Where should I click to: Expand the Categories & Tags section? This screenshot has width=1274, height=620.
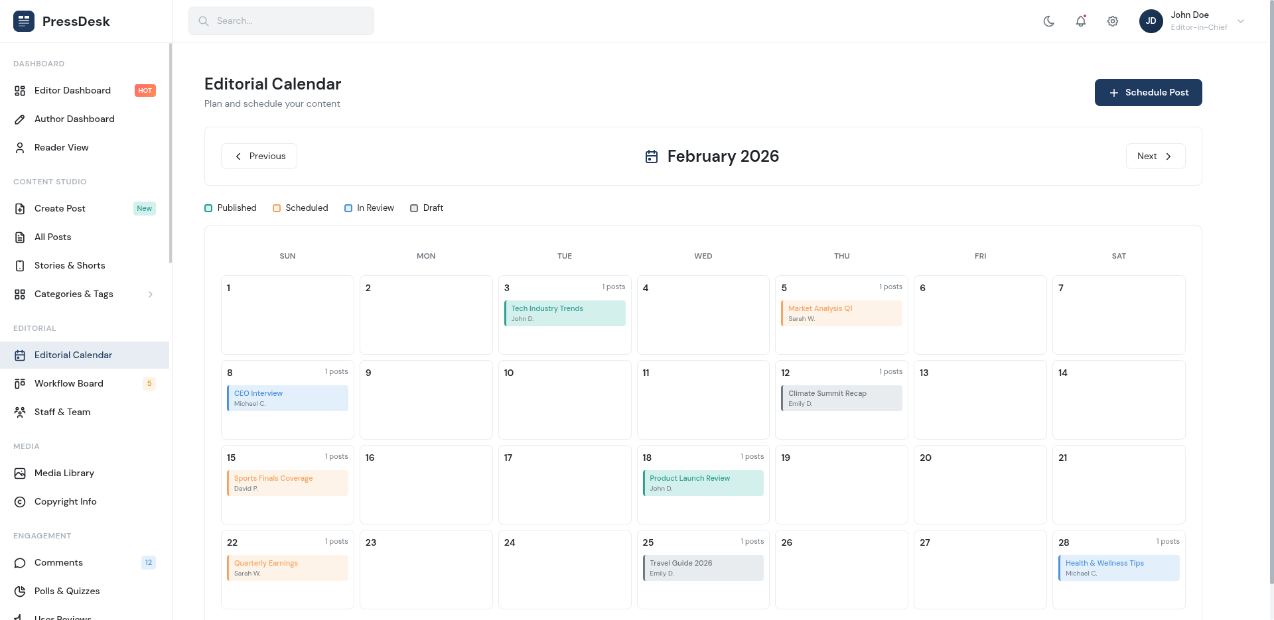tap(151, 294)
